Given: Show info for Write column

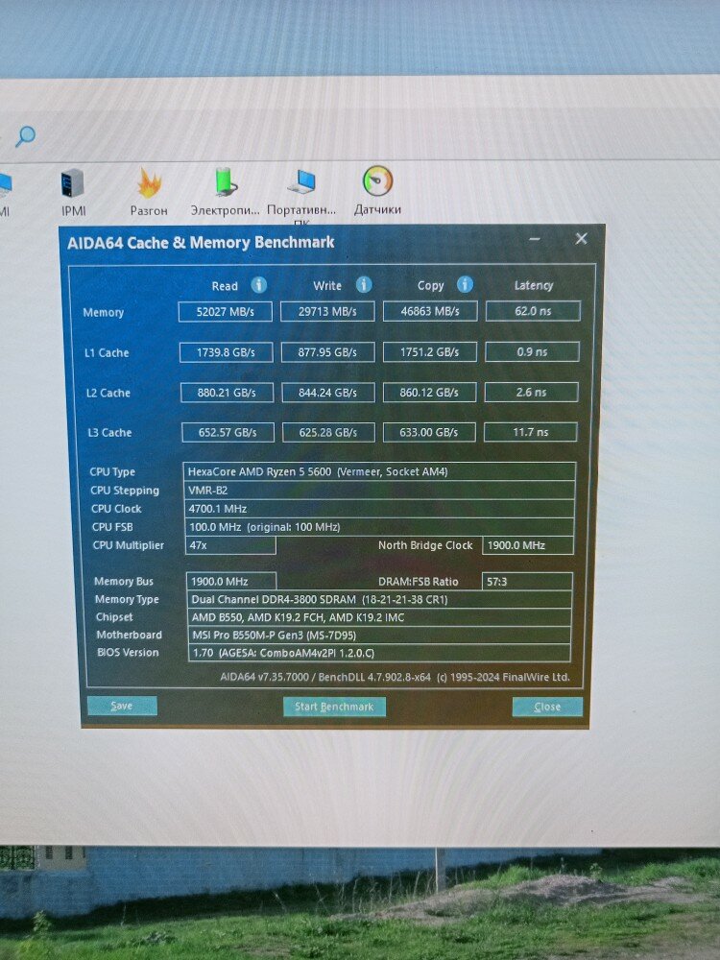Looking at the screenshot, I should coord(364,284).
